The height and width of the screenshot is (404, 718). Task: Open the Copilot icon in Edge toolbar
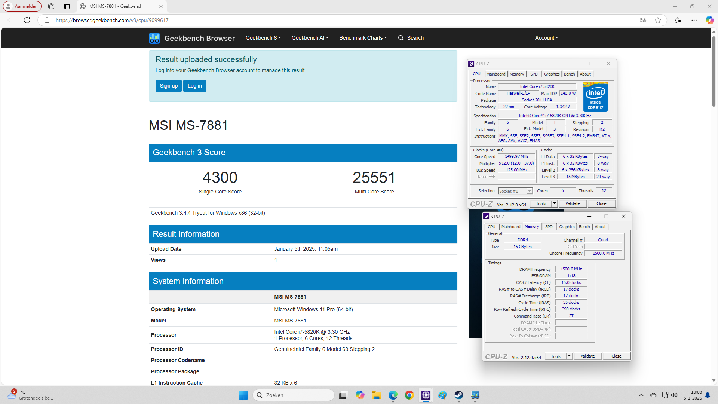[x=709, y=20]
